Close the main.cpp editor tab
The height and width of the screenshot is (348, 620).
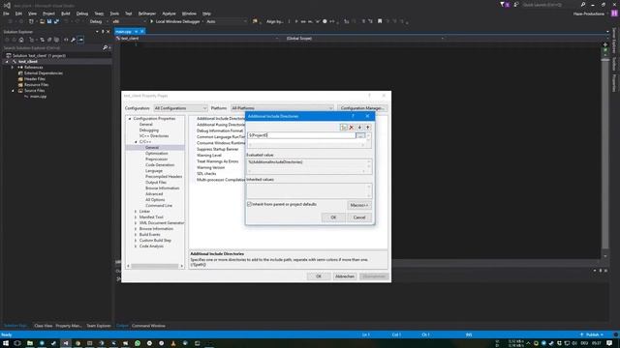tap(142, 32)
